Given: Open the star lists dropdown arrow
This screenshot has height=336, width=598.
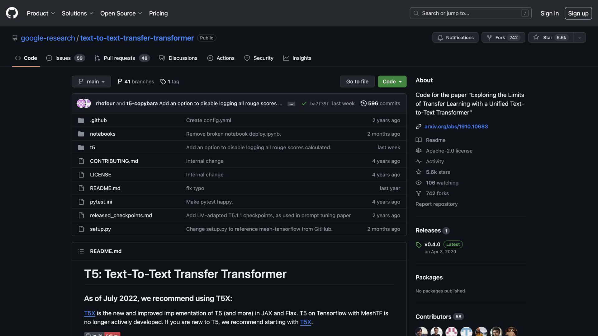Looking at the screenshot, I should coord(579,38).
